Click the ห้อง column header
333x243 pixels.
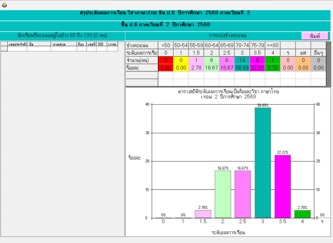point(81,44)
